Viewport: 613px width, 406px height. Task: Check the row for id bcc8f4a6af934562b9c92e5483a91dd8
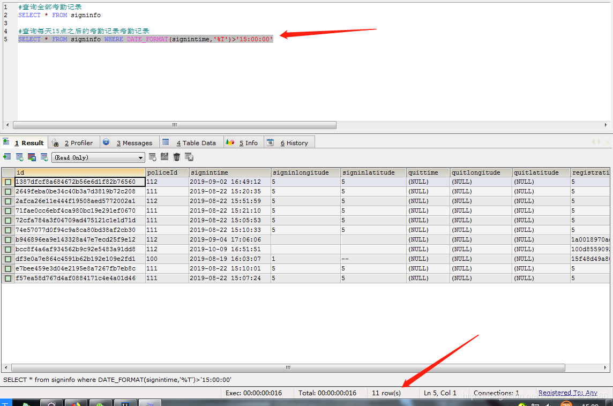(x=8, y=249)
